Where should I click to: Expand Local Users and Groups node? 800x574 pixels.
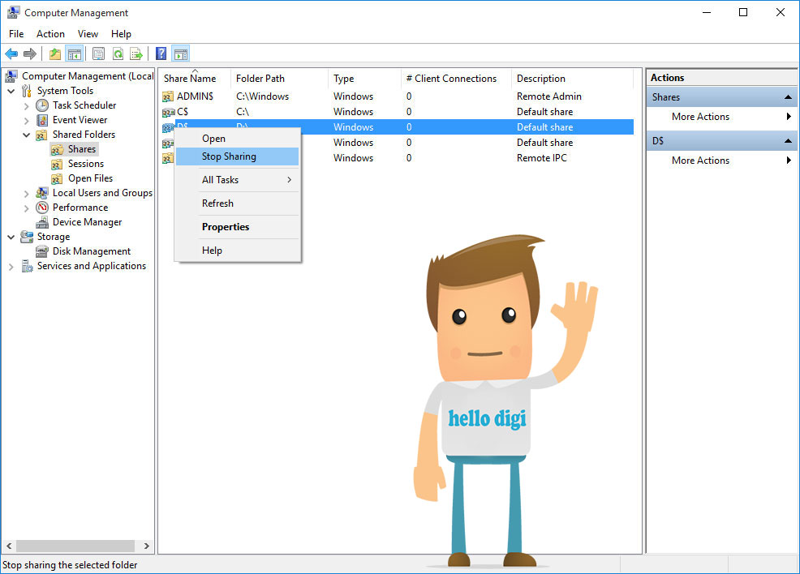point(27,194)
